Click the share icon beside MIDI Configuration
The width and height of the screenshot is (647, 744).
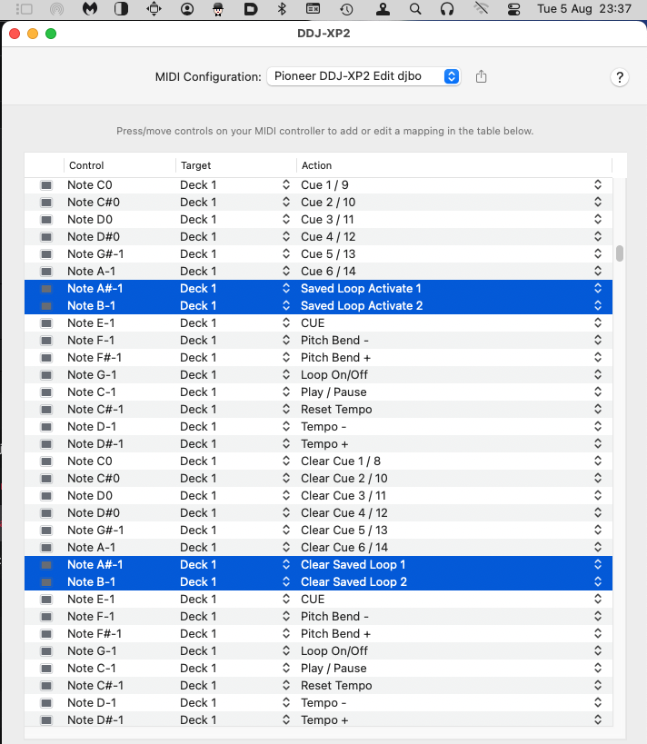[x=482, y=77]
